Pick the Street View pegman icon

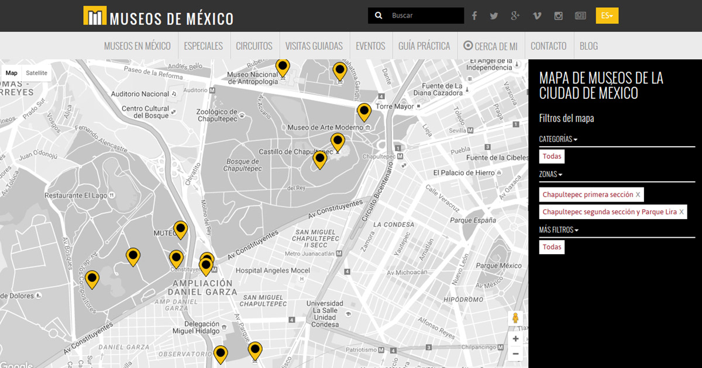(515, 318)
